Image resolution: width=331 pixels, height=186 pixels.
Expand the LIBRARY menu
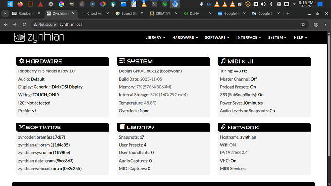pos(155,37)
